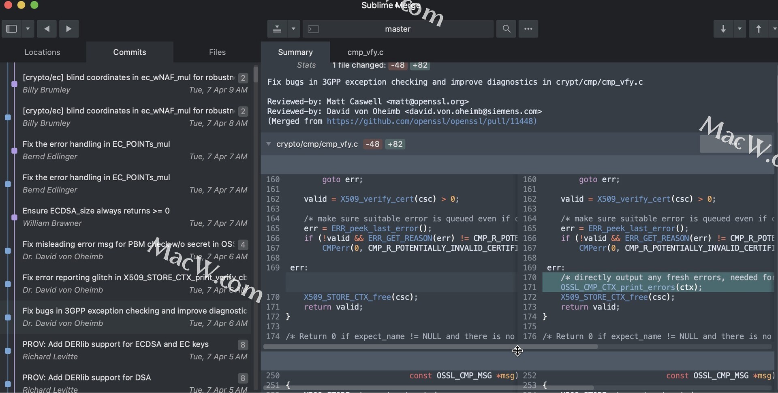Toggle the sidebar panel icon
The width and height of the screenshot is (778, 393).
click(12, 29)
